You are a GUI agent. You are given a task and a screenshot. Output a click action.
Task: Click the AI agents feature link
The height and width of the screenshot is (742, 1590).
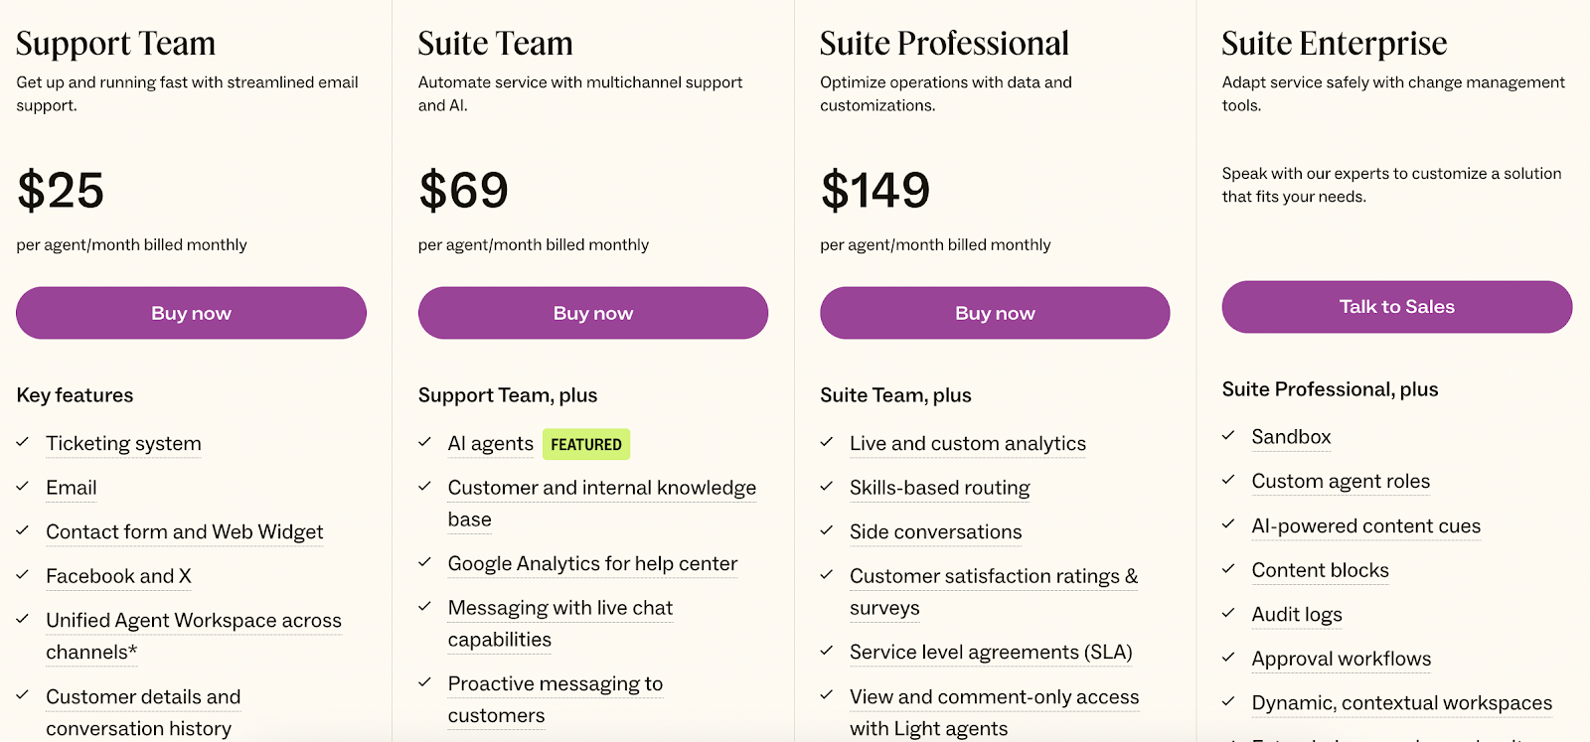tap(490, 444)
